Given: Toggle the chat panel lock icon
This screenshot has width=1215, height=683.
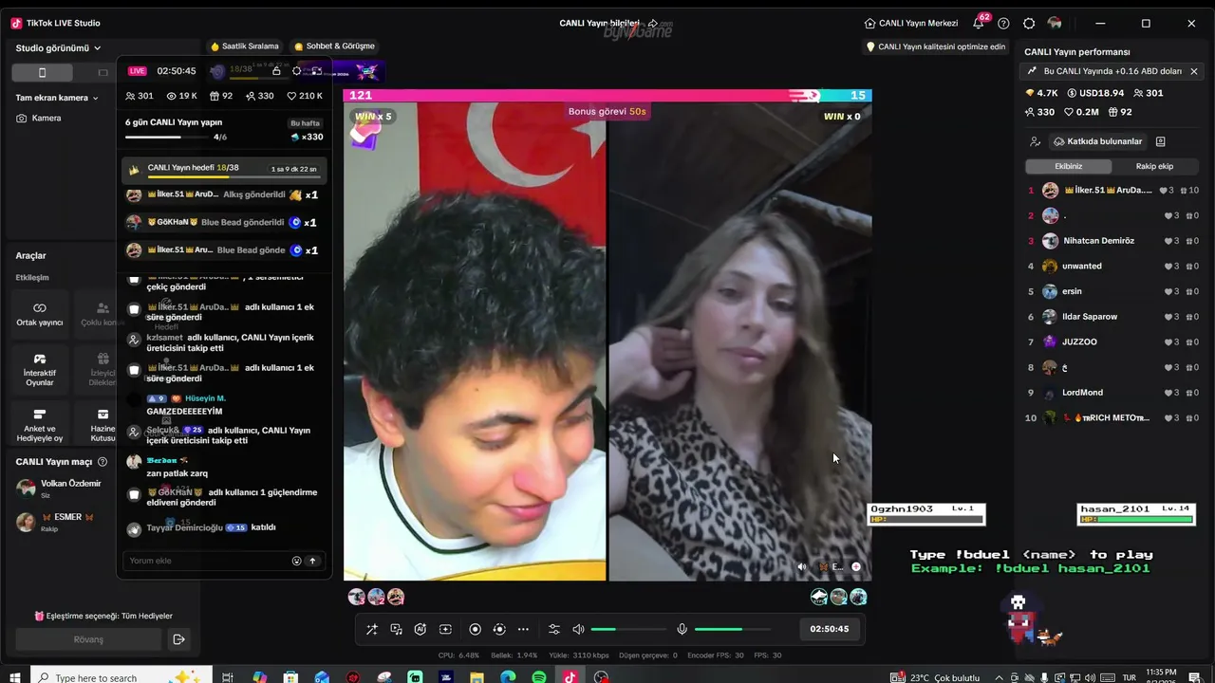Looking at the screenshot, I should pos(276,71).
